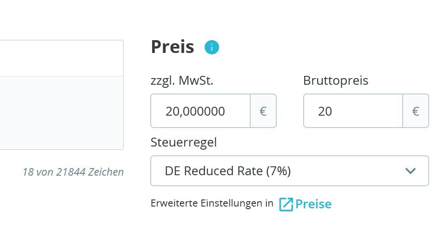
Task: Click the selected tax rule text
Action: pos(228,171)
